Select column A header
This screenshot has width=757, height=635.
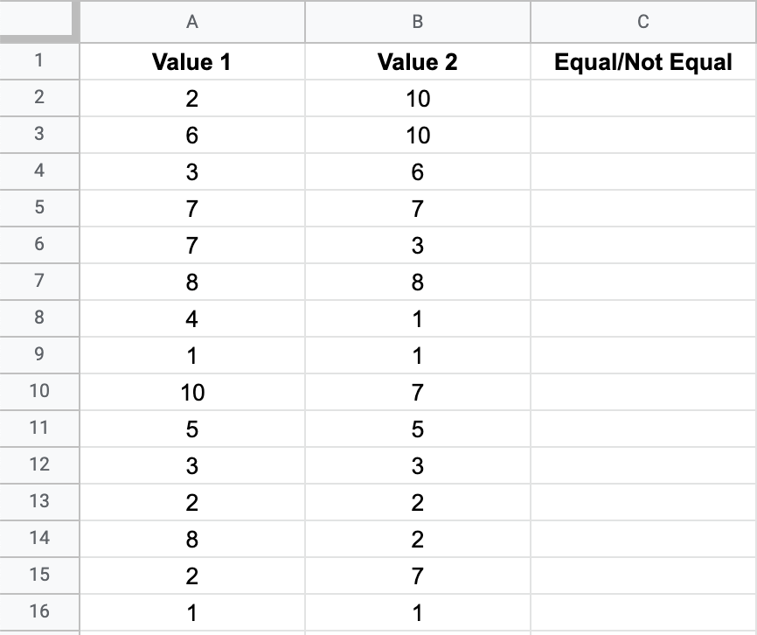click(x=191, y=23)
